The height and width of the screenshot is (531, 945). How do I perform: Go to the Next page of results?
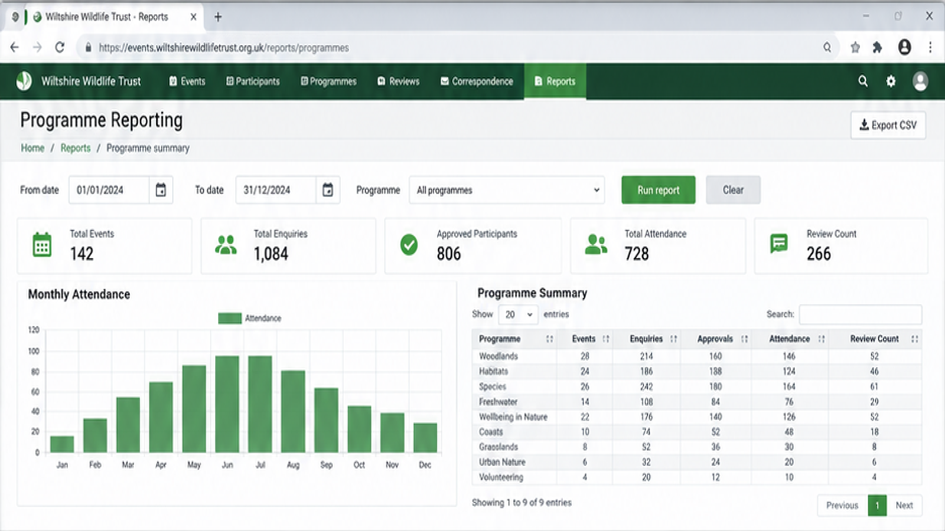904,506
